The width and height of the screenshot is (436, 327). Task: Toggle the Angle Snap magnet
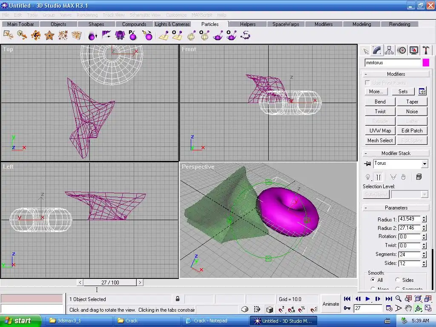click(x=291, y=309)
